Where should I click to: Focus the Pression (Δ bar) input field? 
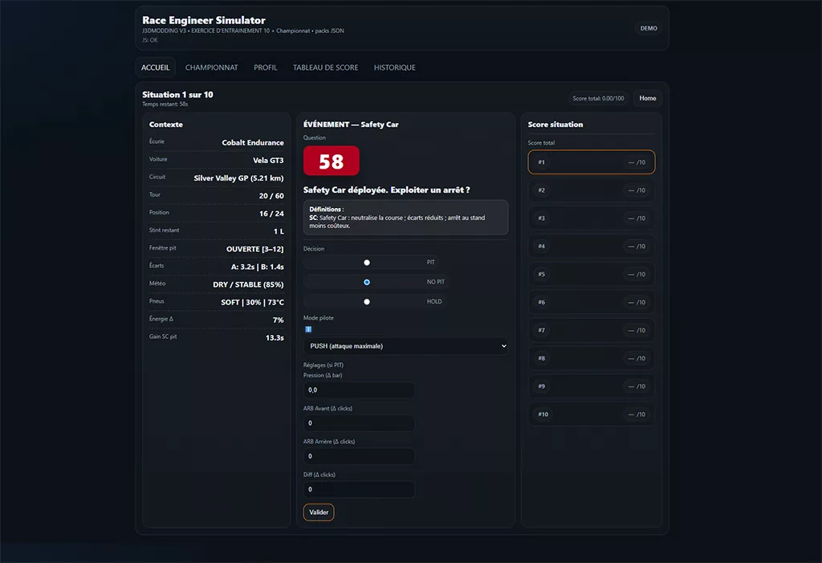pos(359,390)
